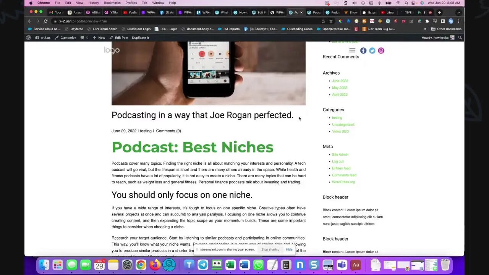Bookmark this page with the star icon
The image size is (489, 275).
(x=331, y=21)
